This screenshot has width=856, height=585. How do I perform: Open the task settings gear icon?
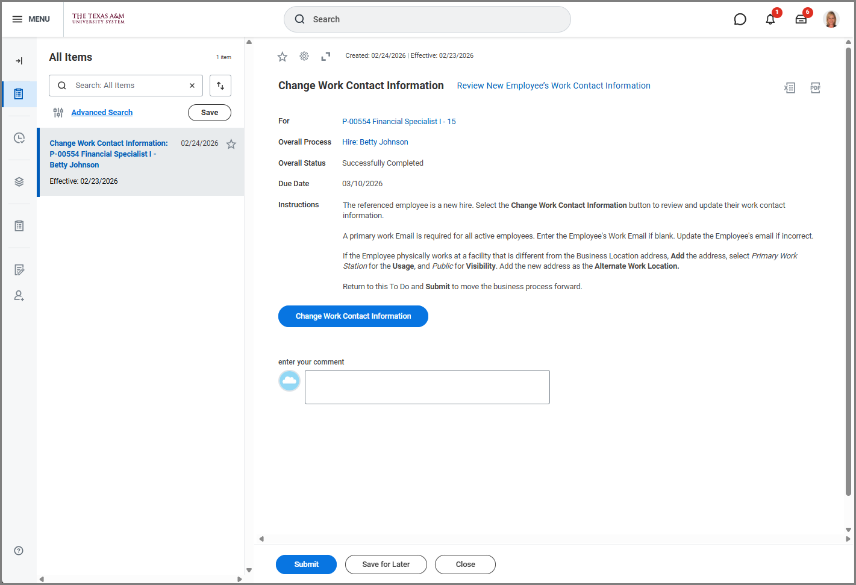304,56
